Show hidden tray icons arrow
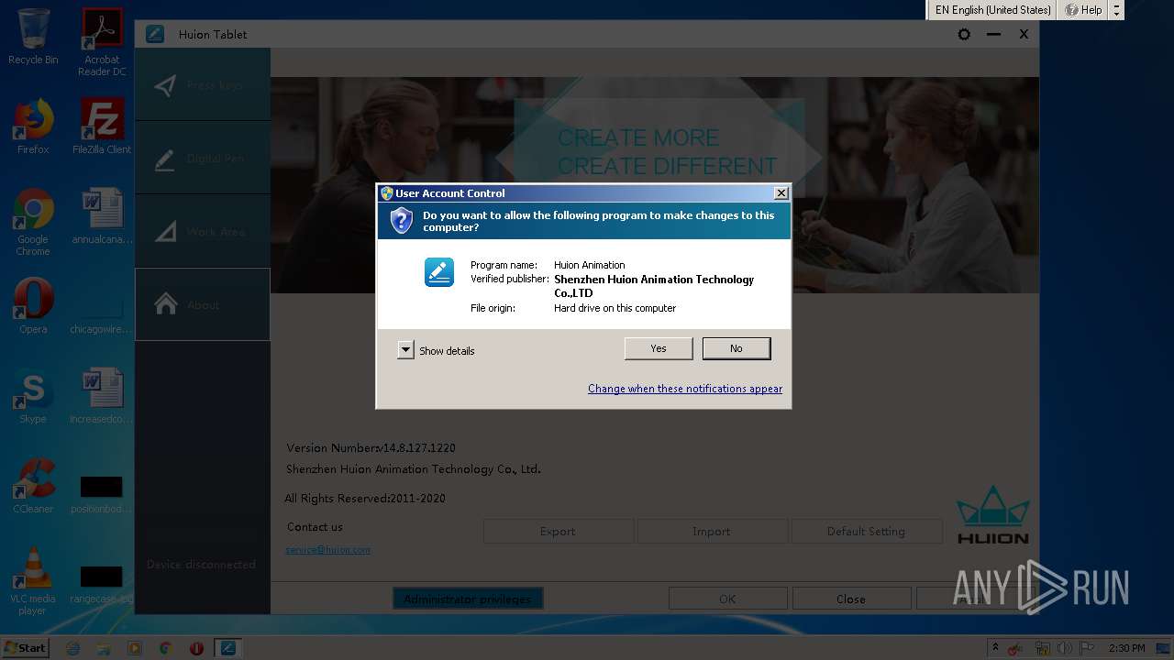Viewport: 1174px width, 660px height. (995, 648)
